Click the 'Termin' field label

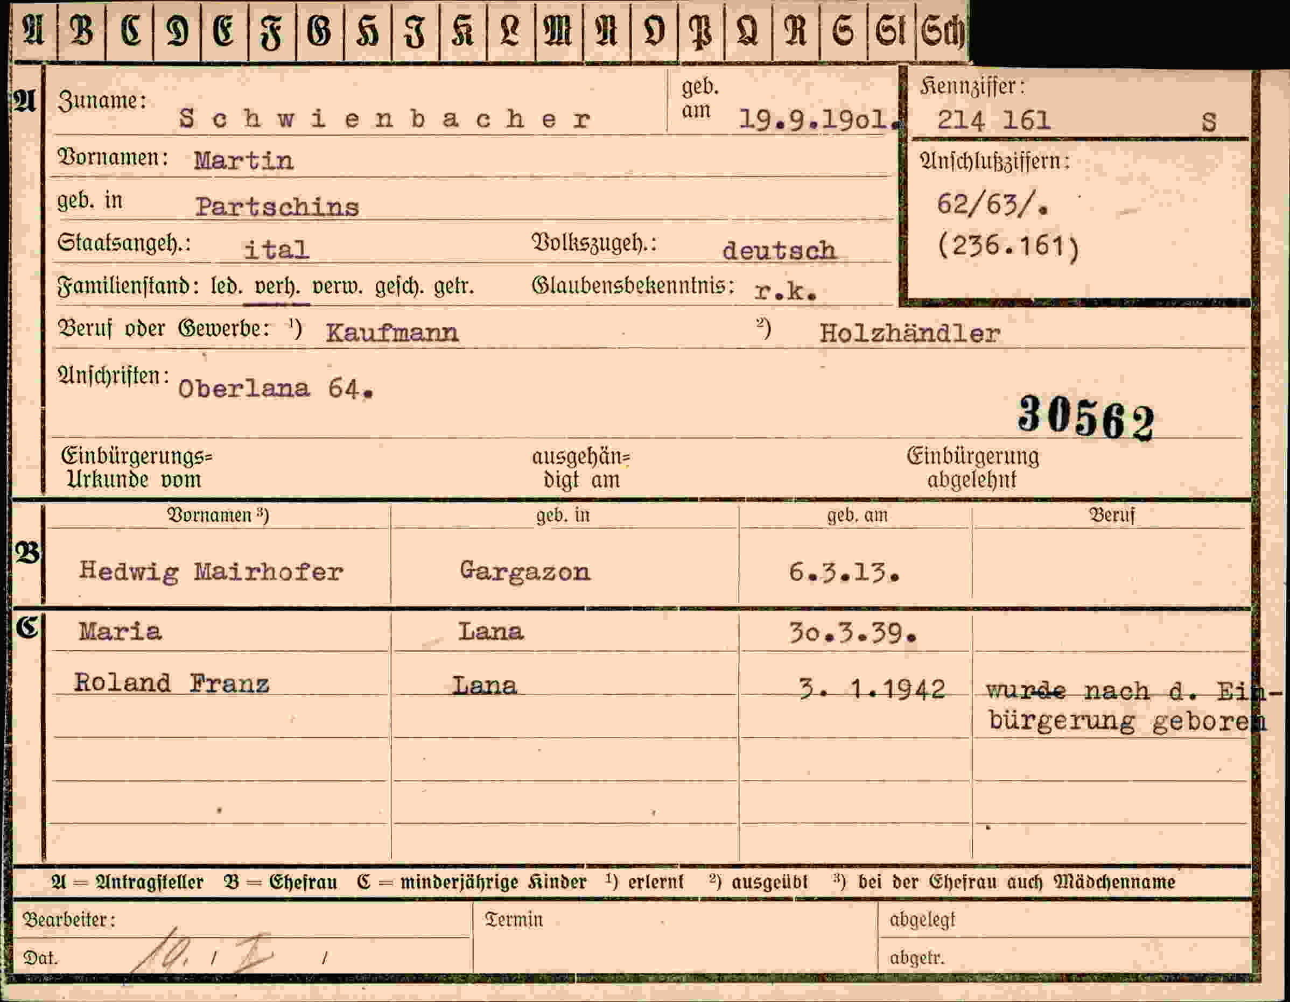point(513,919)
